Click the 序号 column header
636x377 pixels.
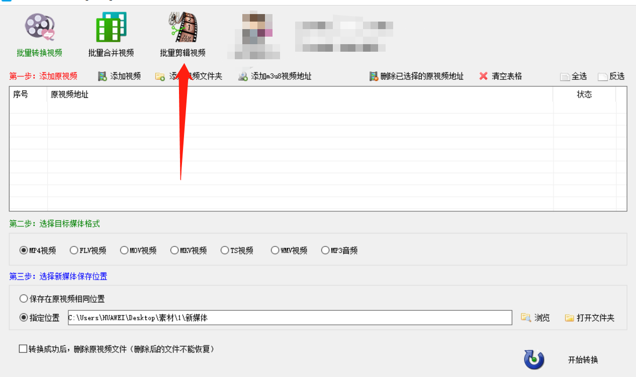[x=21, y=94]
